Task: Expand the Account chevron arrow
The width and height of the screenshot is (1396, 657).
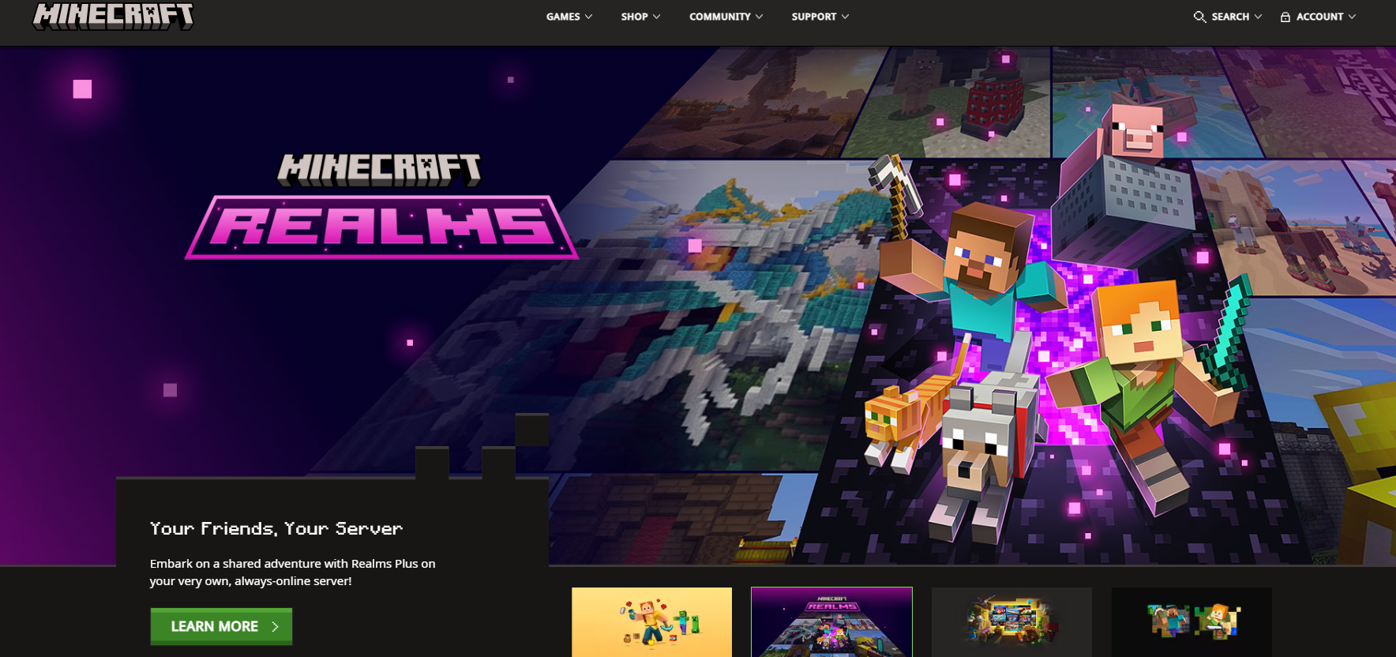Action: (1352, 17)
